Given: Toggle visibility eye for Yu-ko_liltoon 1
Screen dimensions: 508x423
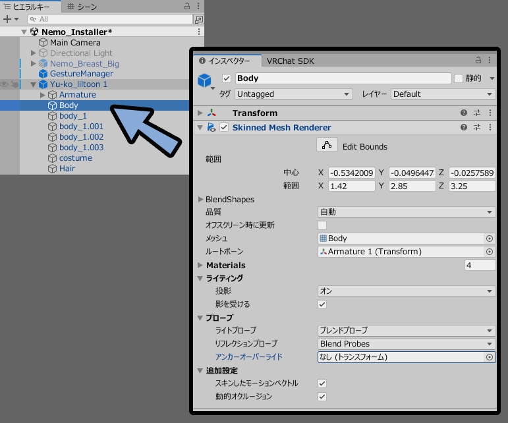Looking at the screenshot, I should [x=4, y=84].
